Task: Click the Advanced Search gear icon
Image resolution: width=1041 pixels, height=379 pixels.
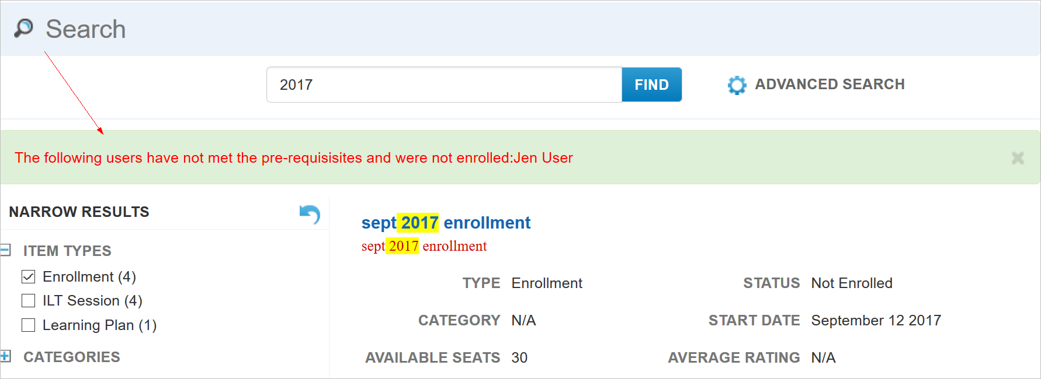Action: 737,85
